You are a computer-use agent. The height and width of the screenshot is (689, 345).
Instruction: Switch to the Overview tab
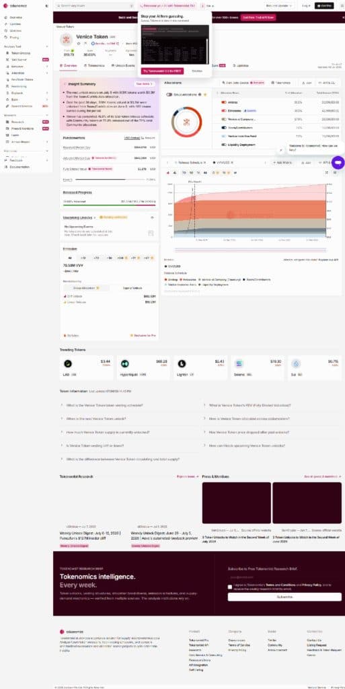[69, 65]
